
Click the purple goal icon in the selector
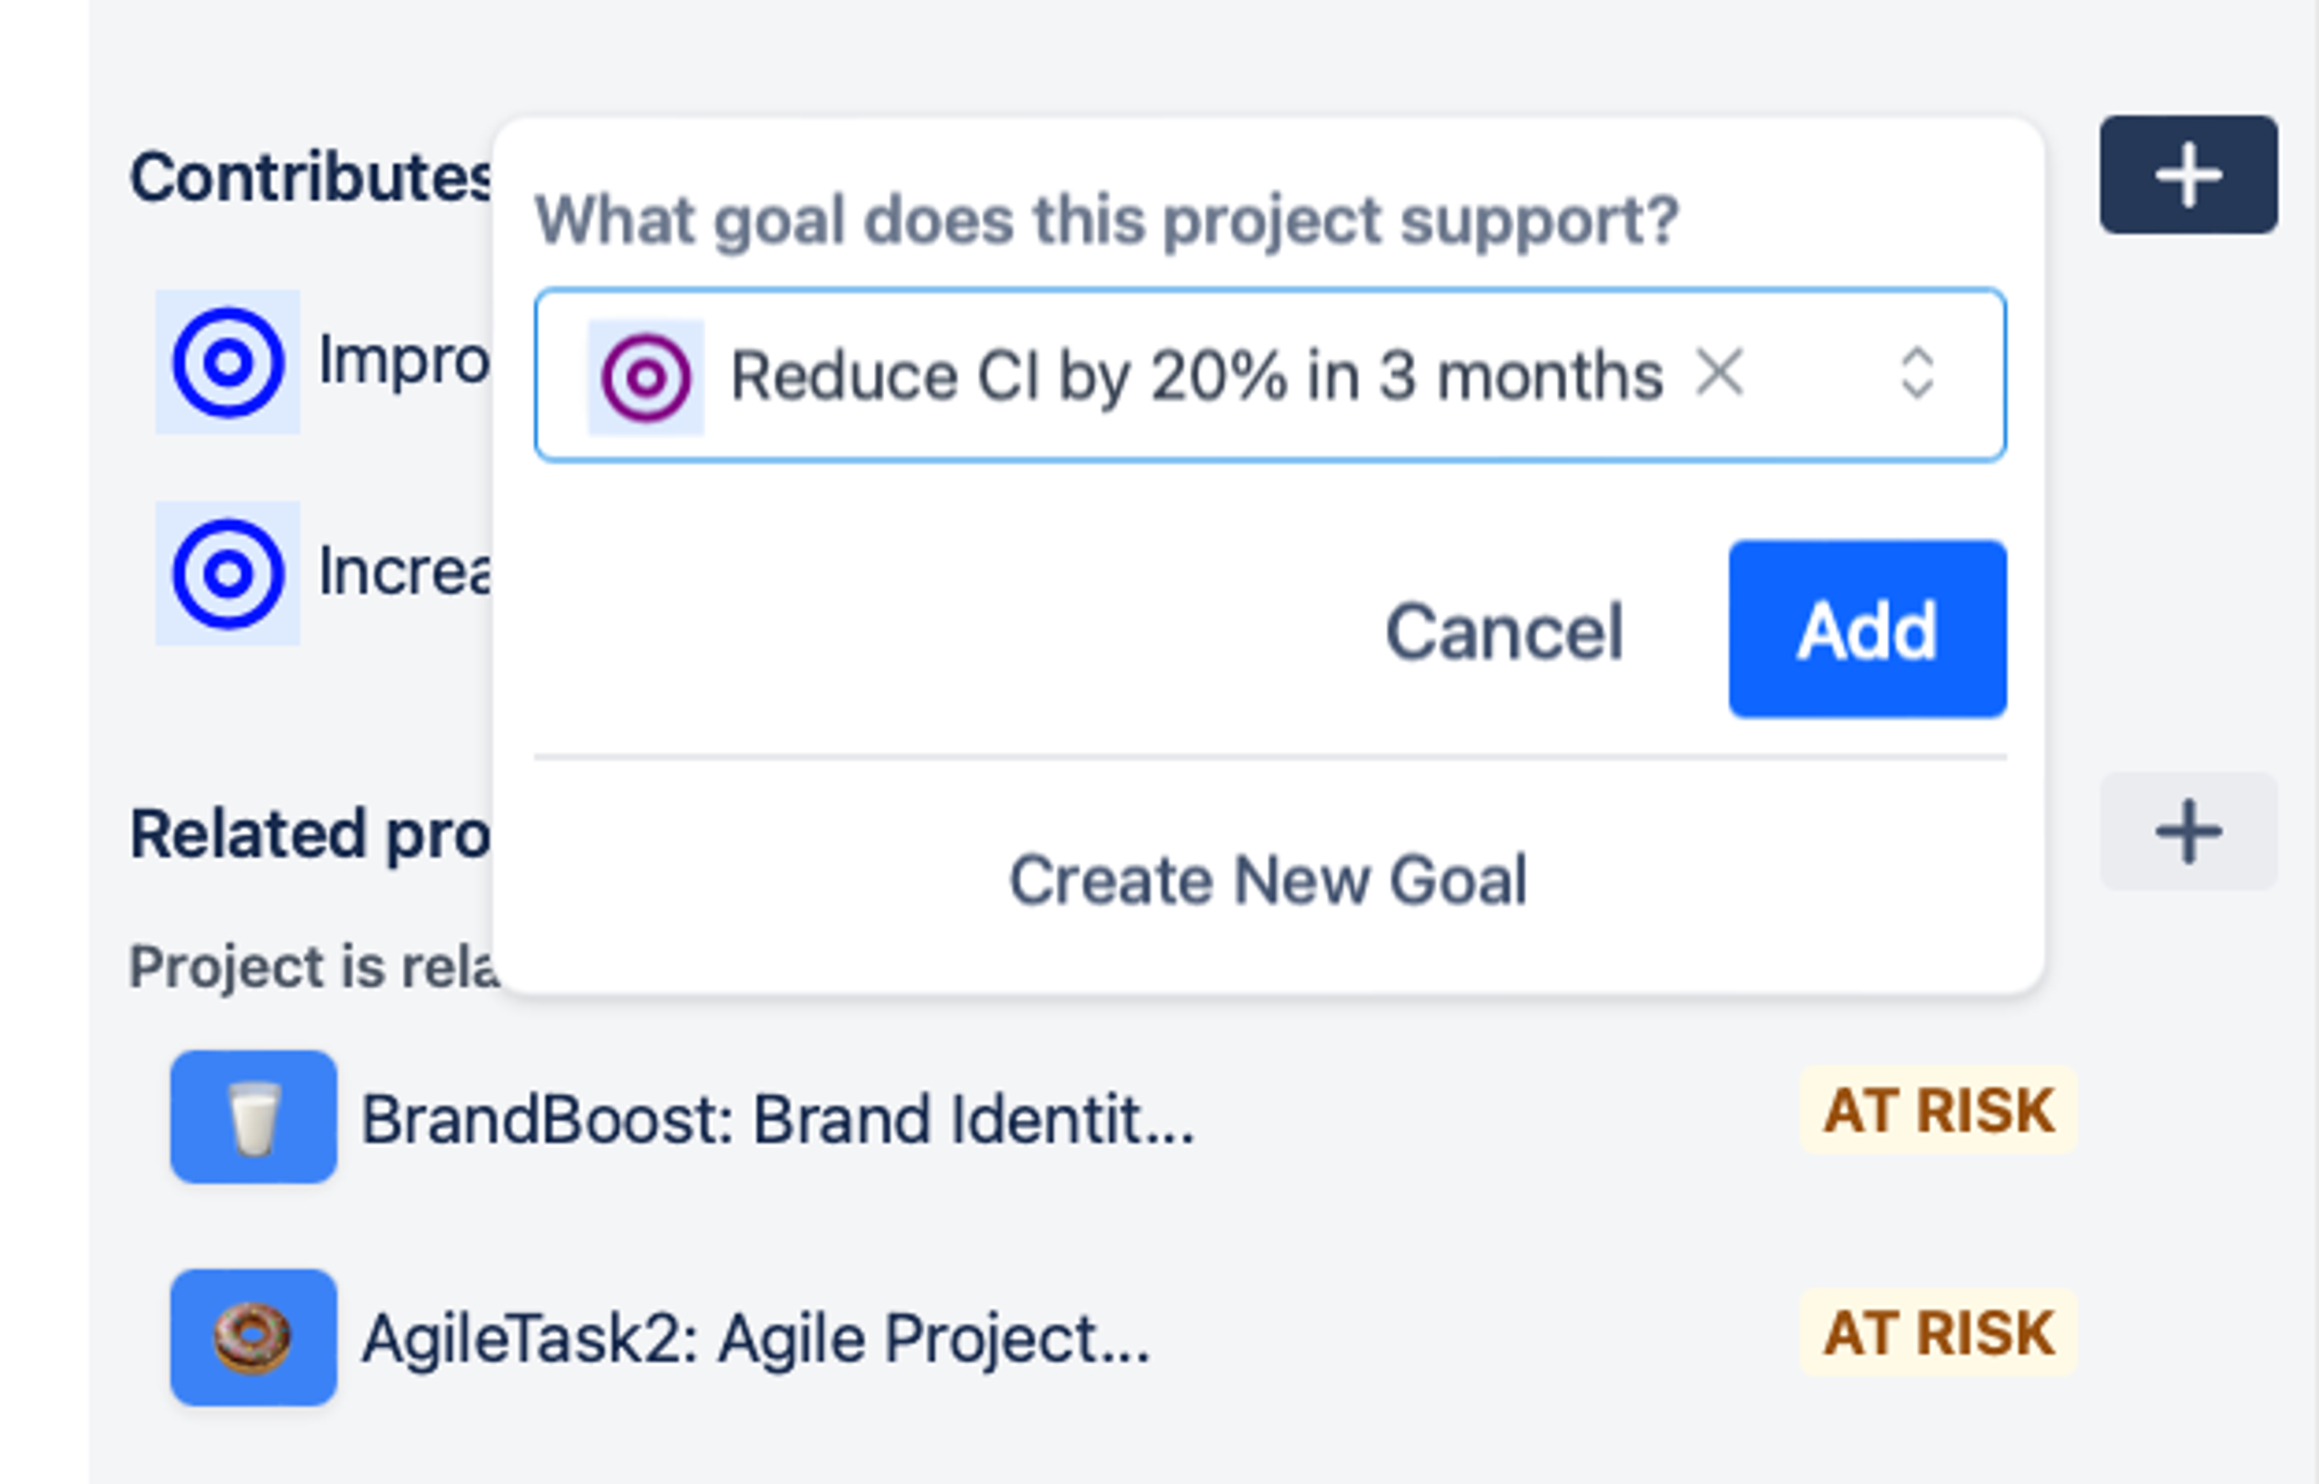pyautogui.click(x=646, y=378)
